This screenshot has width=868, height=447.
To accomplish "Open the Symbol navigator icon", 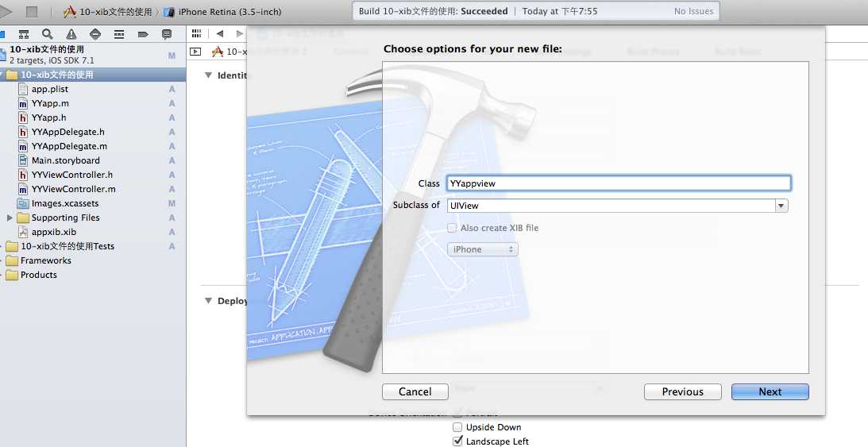I will point(23,34).
